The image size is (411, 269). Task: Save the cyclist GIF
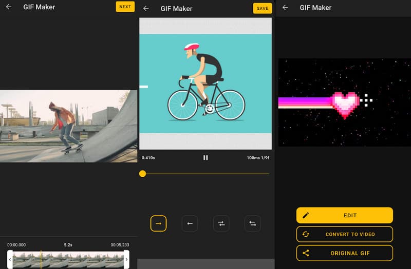[263, 8]
